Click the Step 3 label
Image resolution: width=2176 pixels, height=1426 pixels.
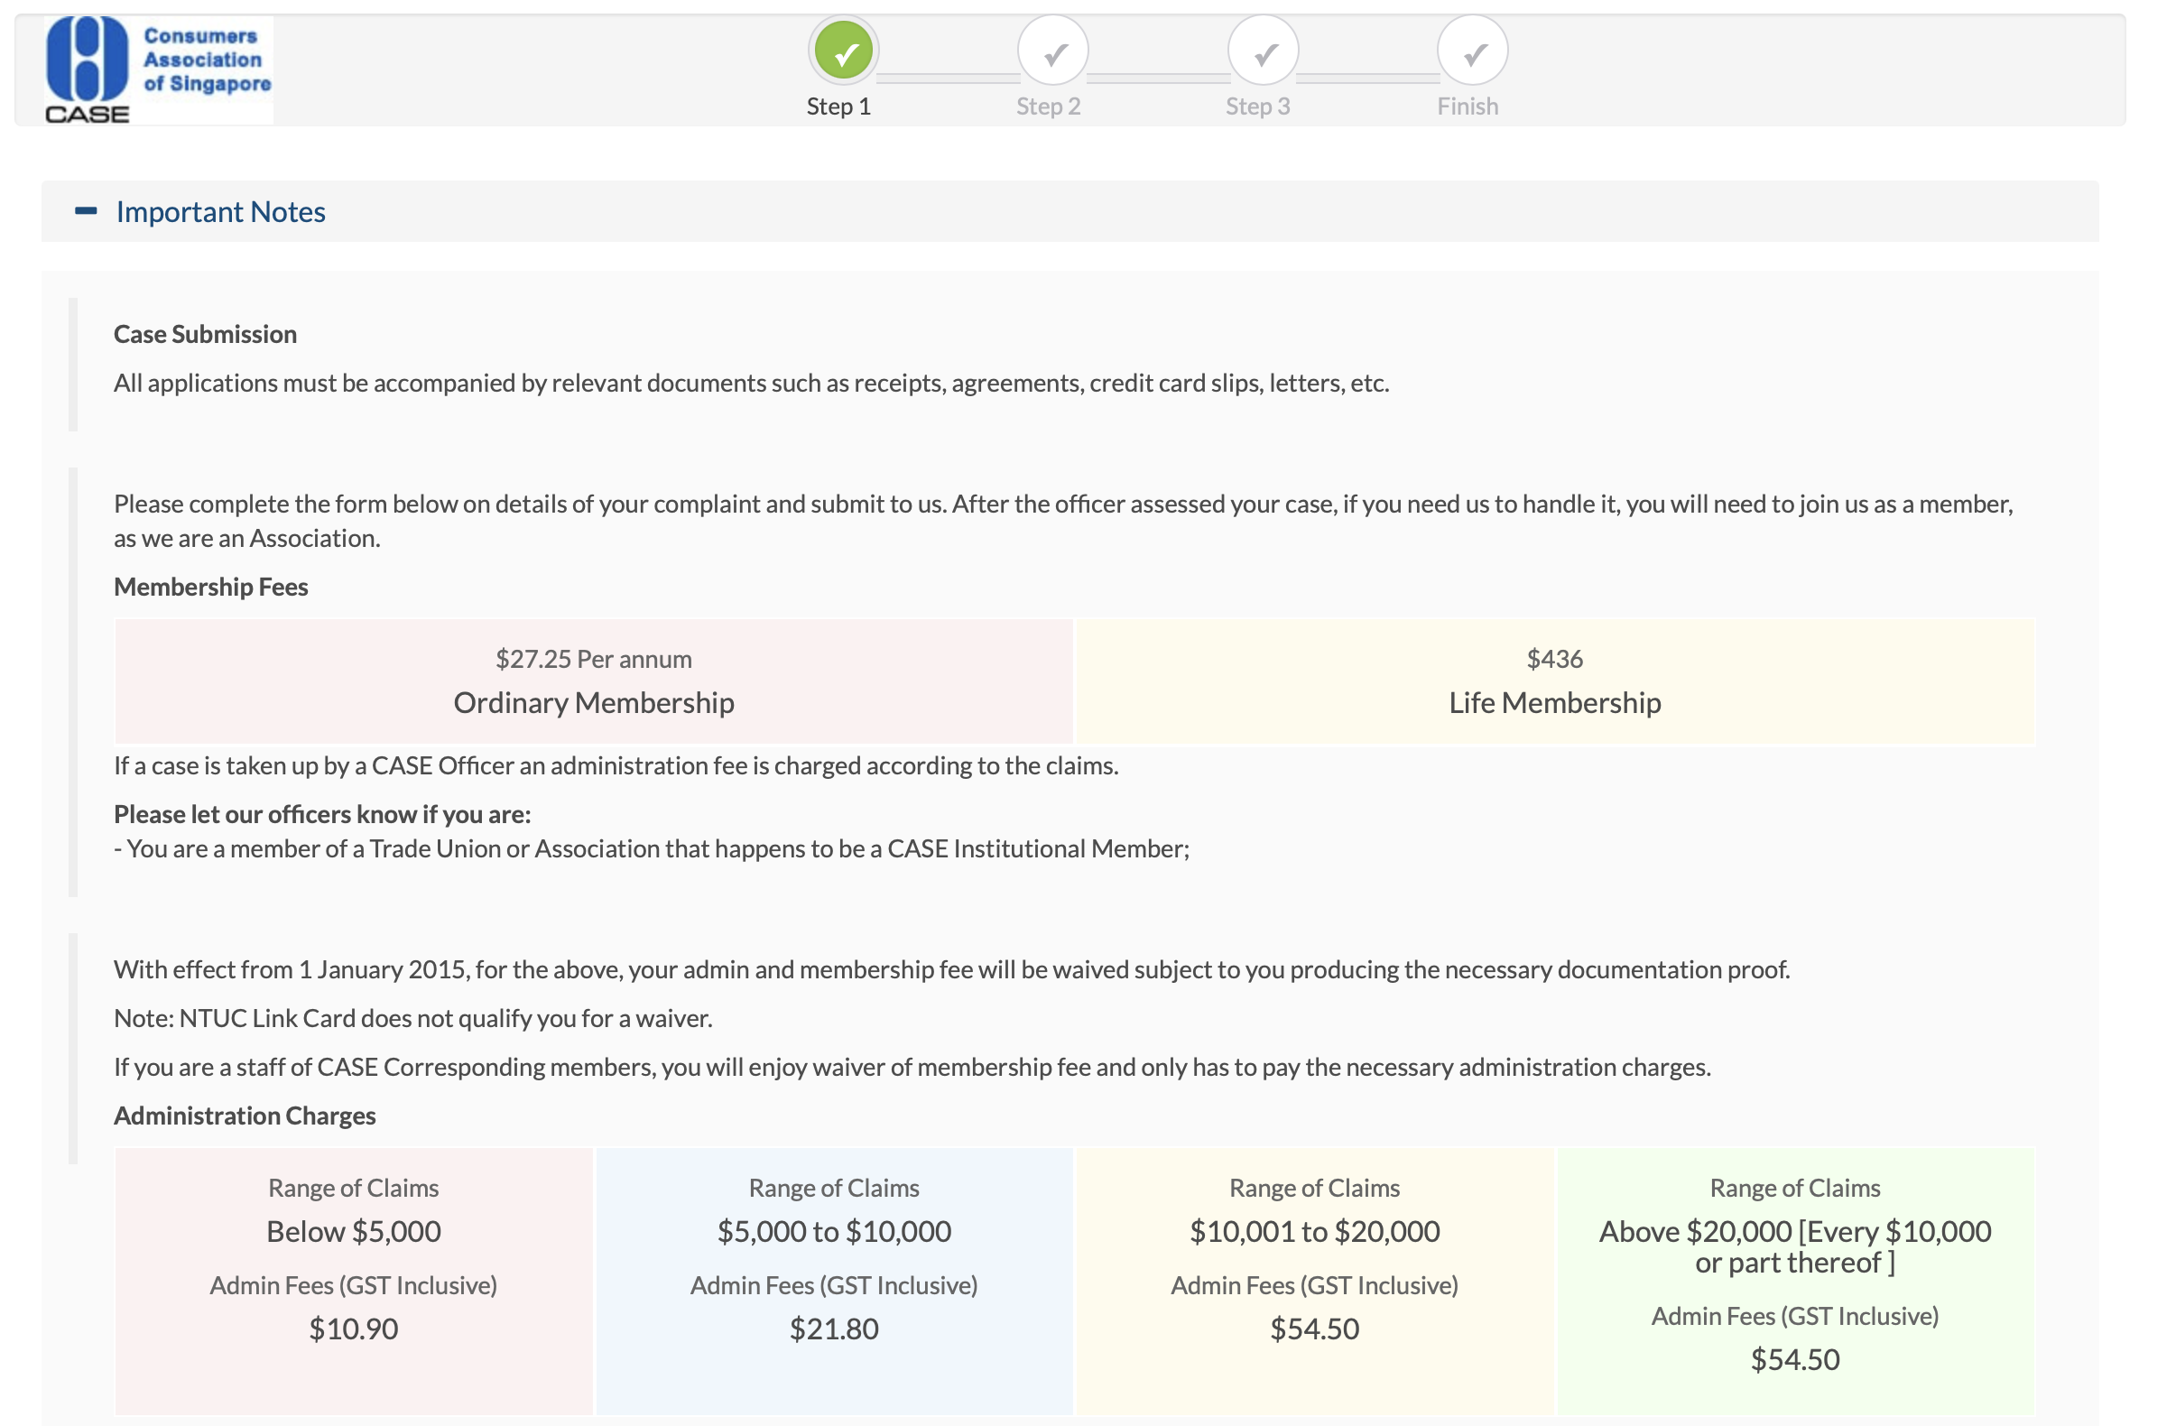click(x=1257, y=106)
